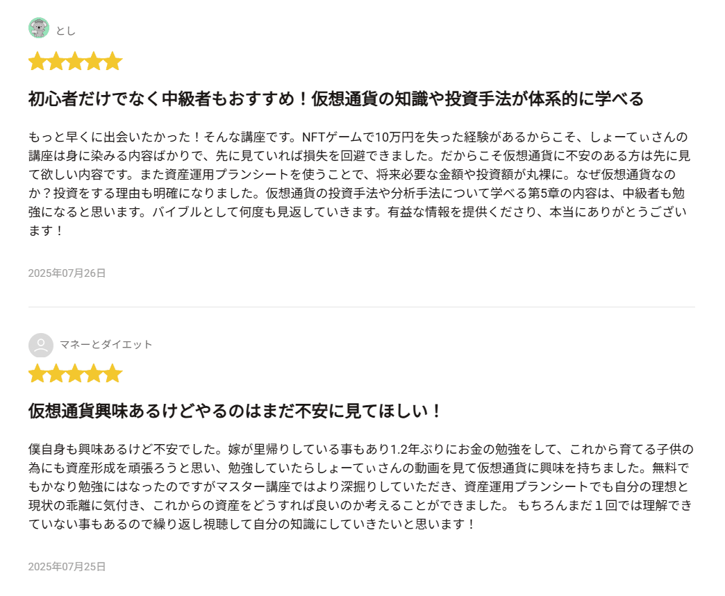Click the fourth star in とし's rating

point(94,61)
